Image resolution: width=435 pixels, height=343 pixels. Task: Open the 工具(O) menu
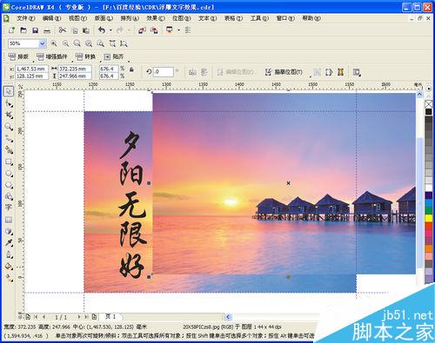coord(259,18)
